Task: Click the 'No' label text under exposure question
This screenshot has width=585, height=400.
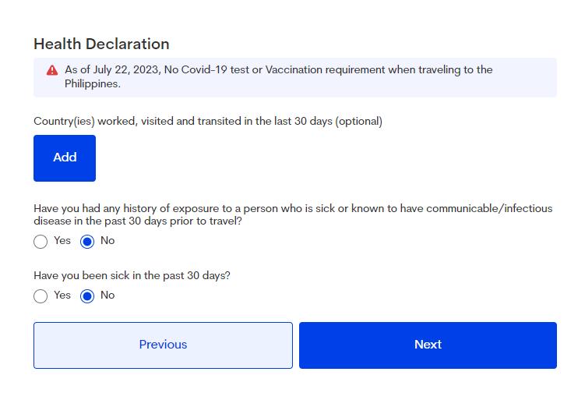Action: tap(107, 240)
